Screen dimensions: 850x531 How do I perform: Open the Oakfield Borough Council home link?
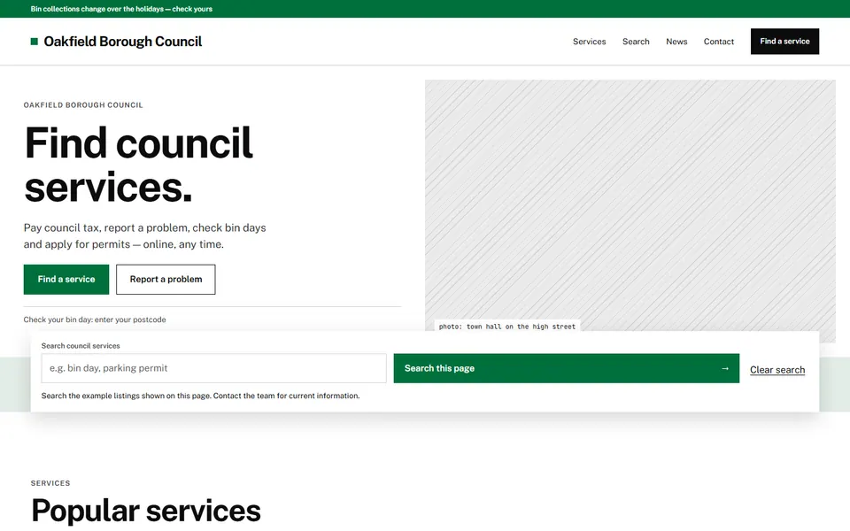(x=116, y=42)
